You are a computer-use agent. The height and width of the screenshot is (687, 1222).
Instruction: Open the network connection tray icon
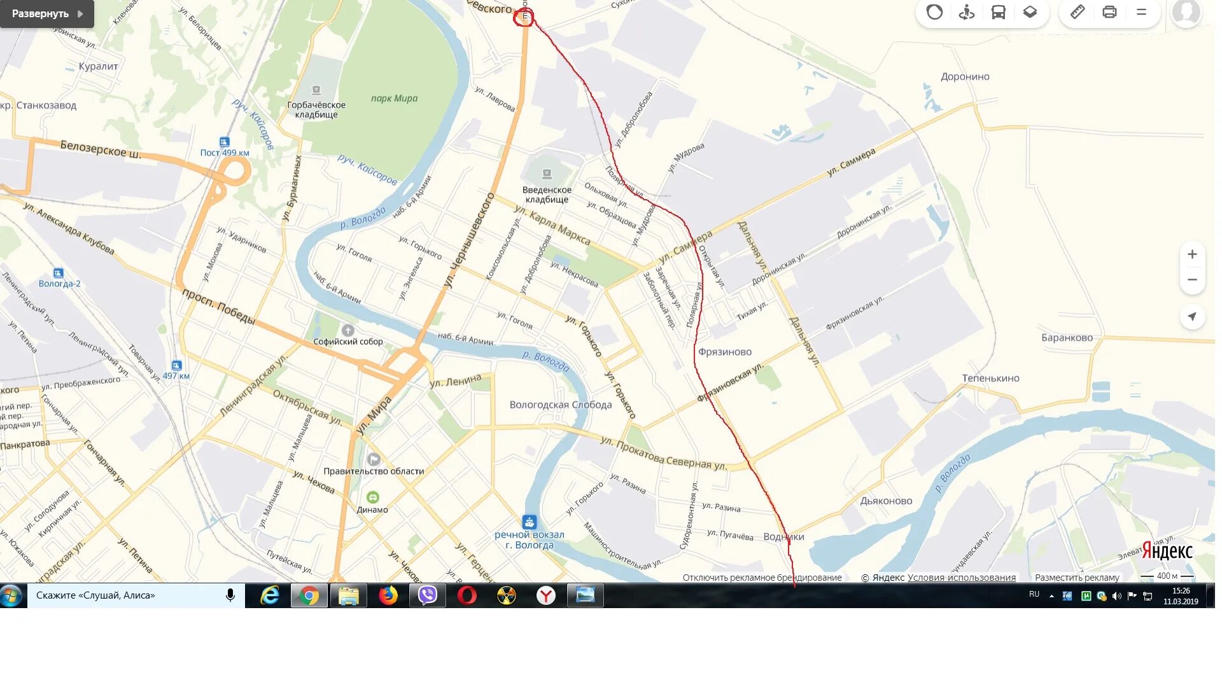point(1148,596)
